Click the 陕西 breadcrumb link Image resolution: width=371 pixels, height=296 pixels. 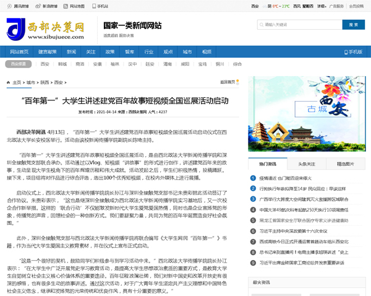(46, 82)
